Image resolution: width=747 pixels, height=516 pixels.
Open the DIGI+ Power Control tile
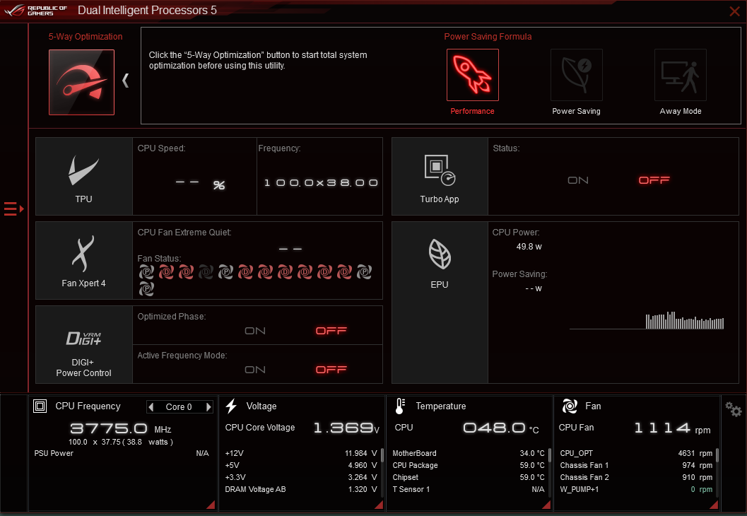pyautogui.click(x=84, y=344)
